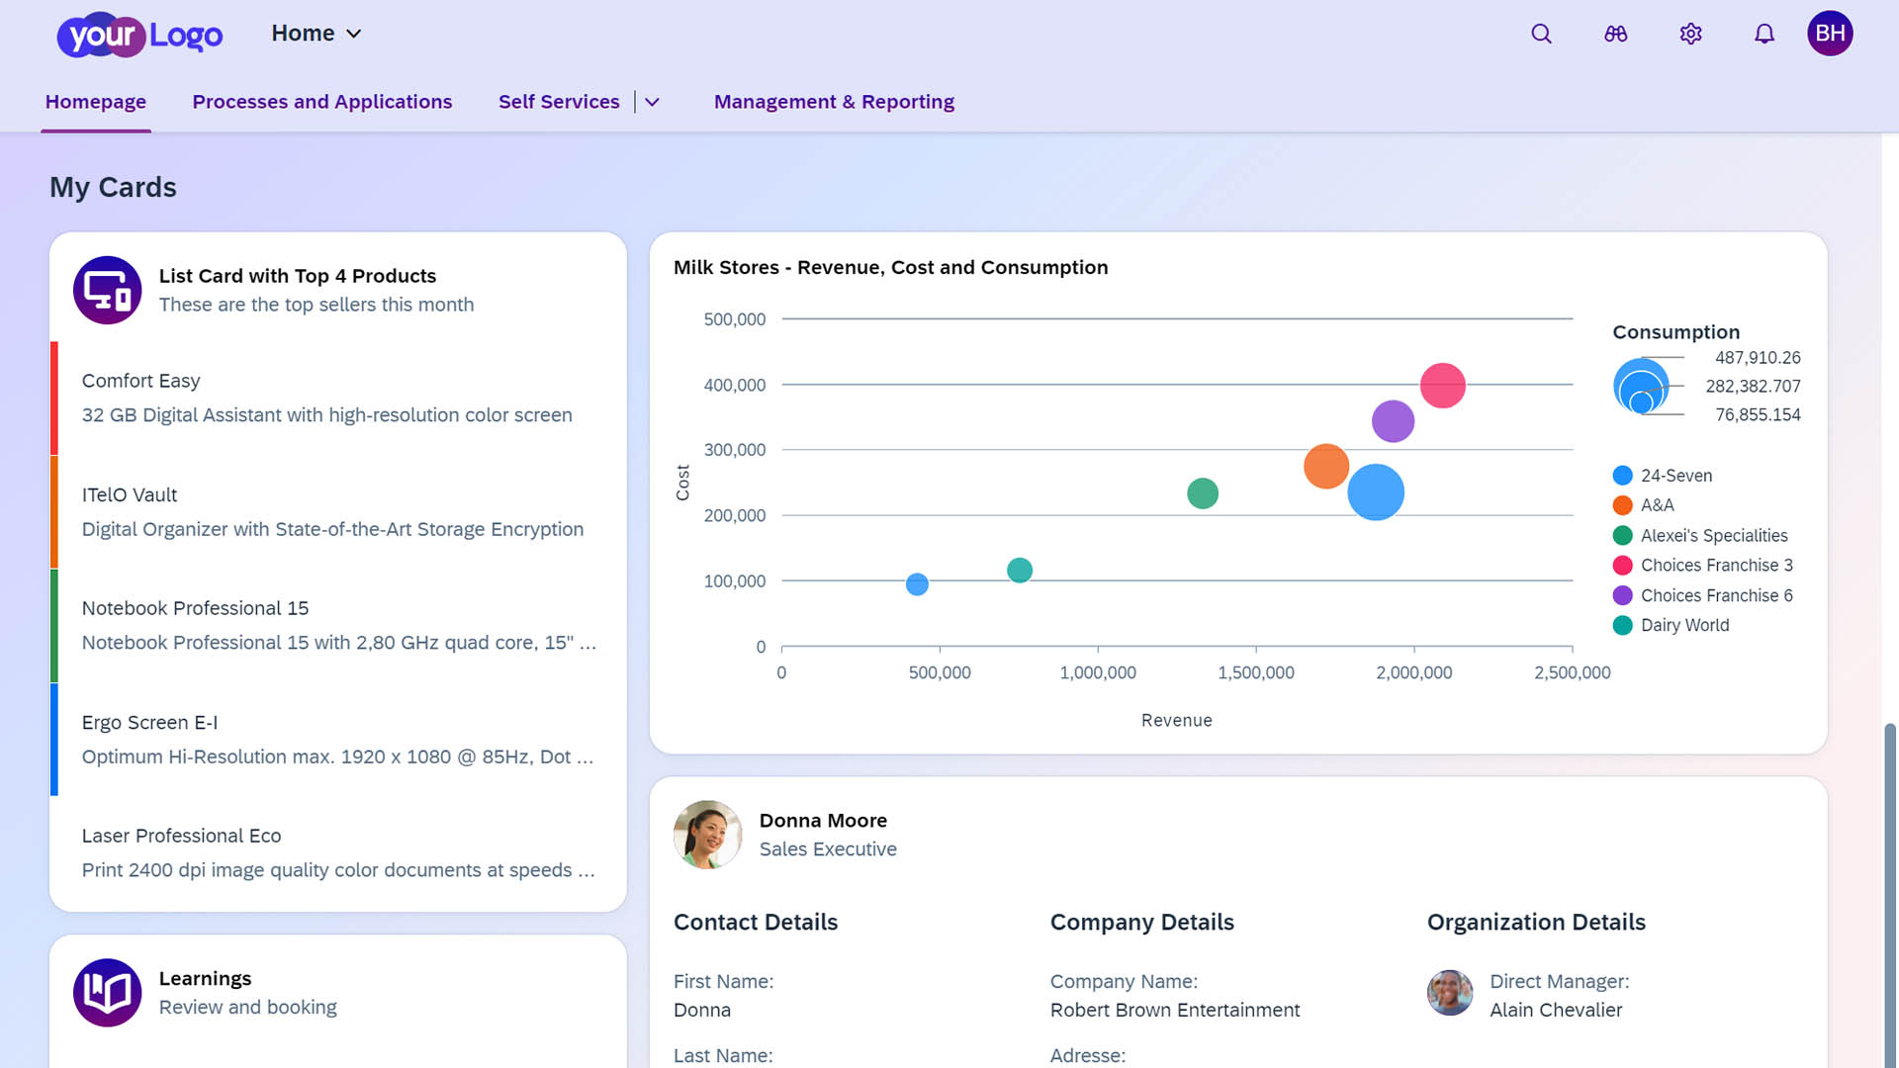
Task: Switch to Processes and Applications tab
Action: click(321, 101)
